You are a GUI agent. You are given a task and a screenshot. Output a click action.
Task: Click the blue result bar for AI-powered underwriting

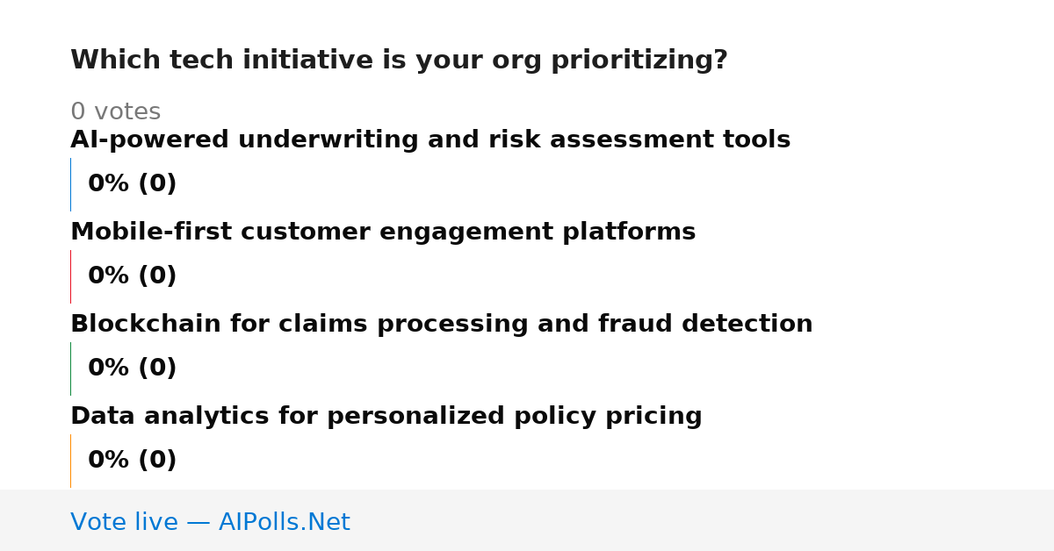point(70,184)
